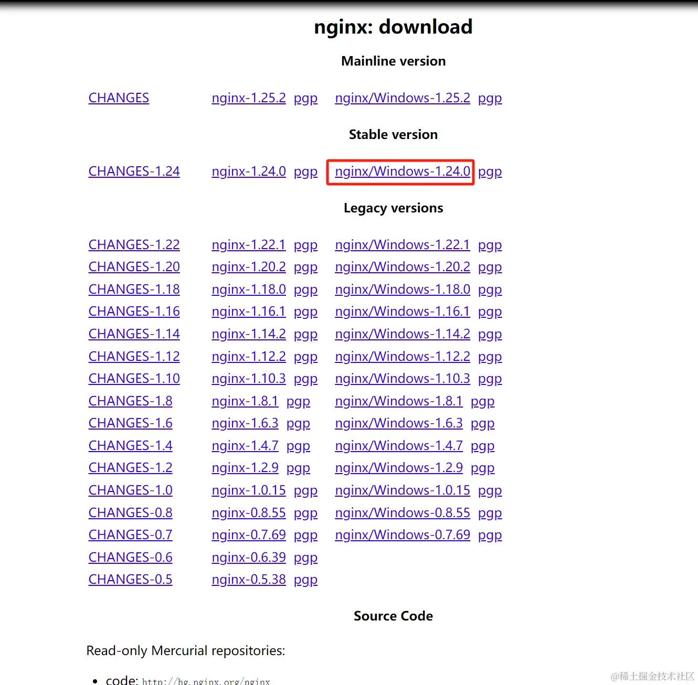Image resolution: width=698 pixels, height=685 pixels.
Task: Download nginx-1.4.7 source
Action: (x=245, y=446)
